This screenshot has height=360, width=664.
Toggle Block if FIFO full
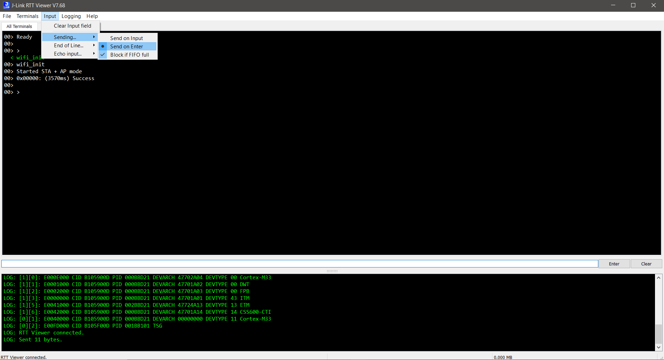coord(129,55)
